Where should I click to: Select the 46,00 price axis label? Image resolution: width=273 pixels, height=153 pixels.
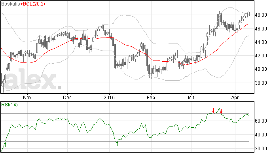coord(261,29)
